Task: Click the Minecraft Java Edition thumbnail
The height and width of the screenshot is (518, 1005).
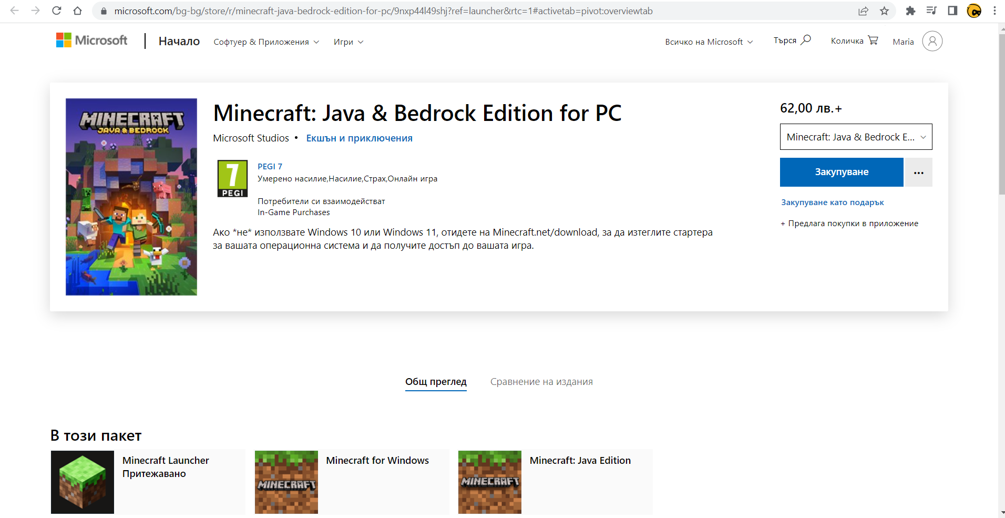Action: click(x=490, y=482)
